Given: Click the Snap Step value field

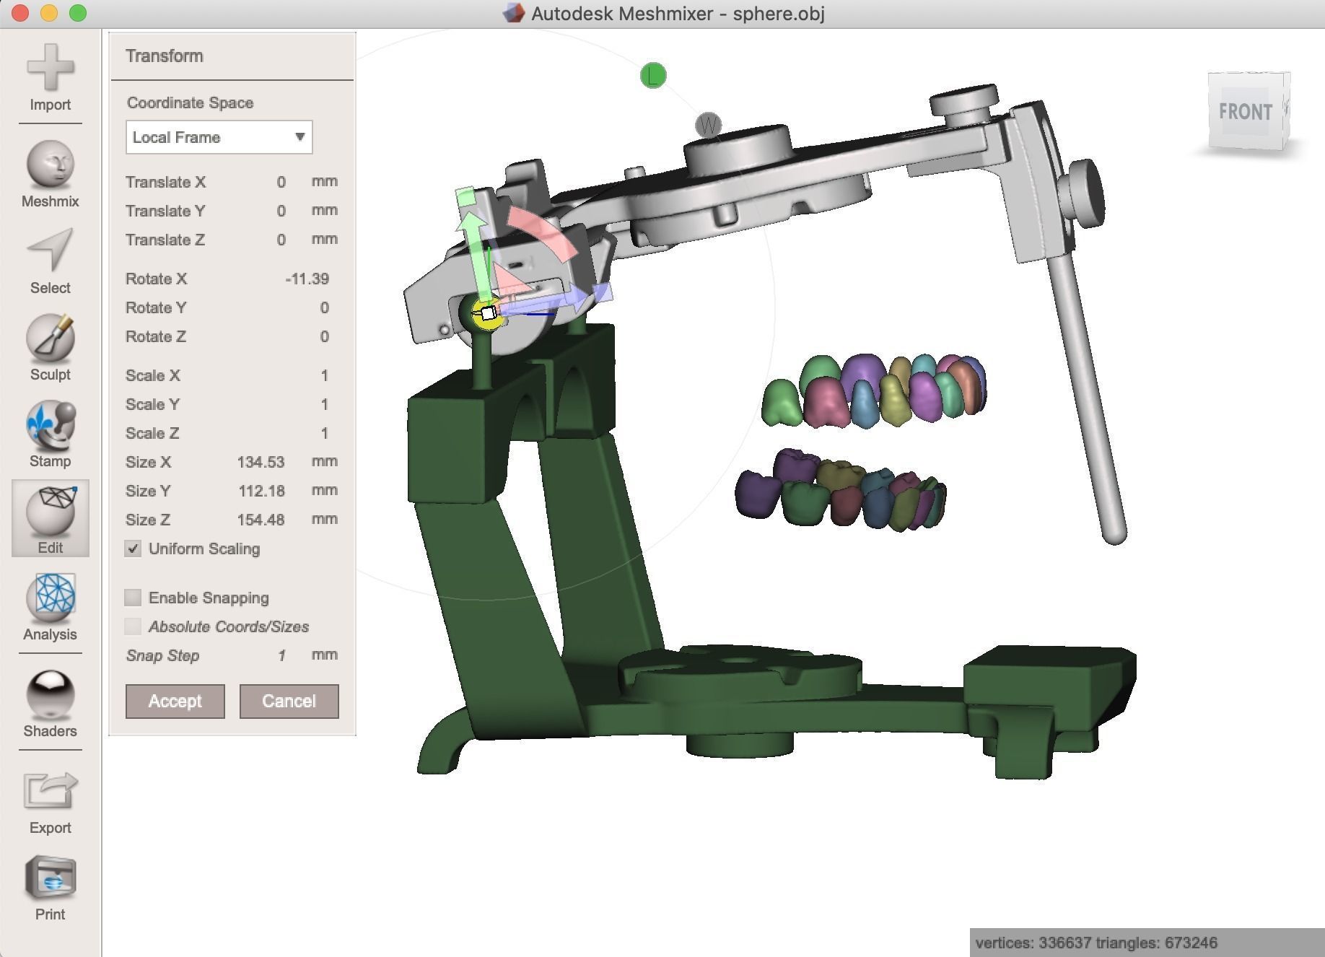Looking at the screenshot, I should coord(281,655).
